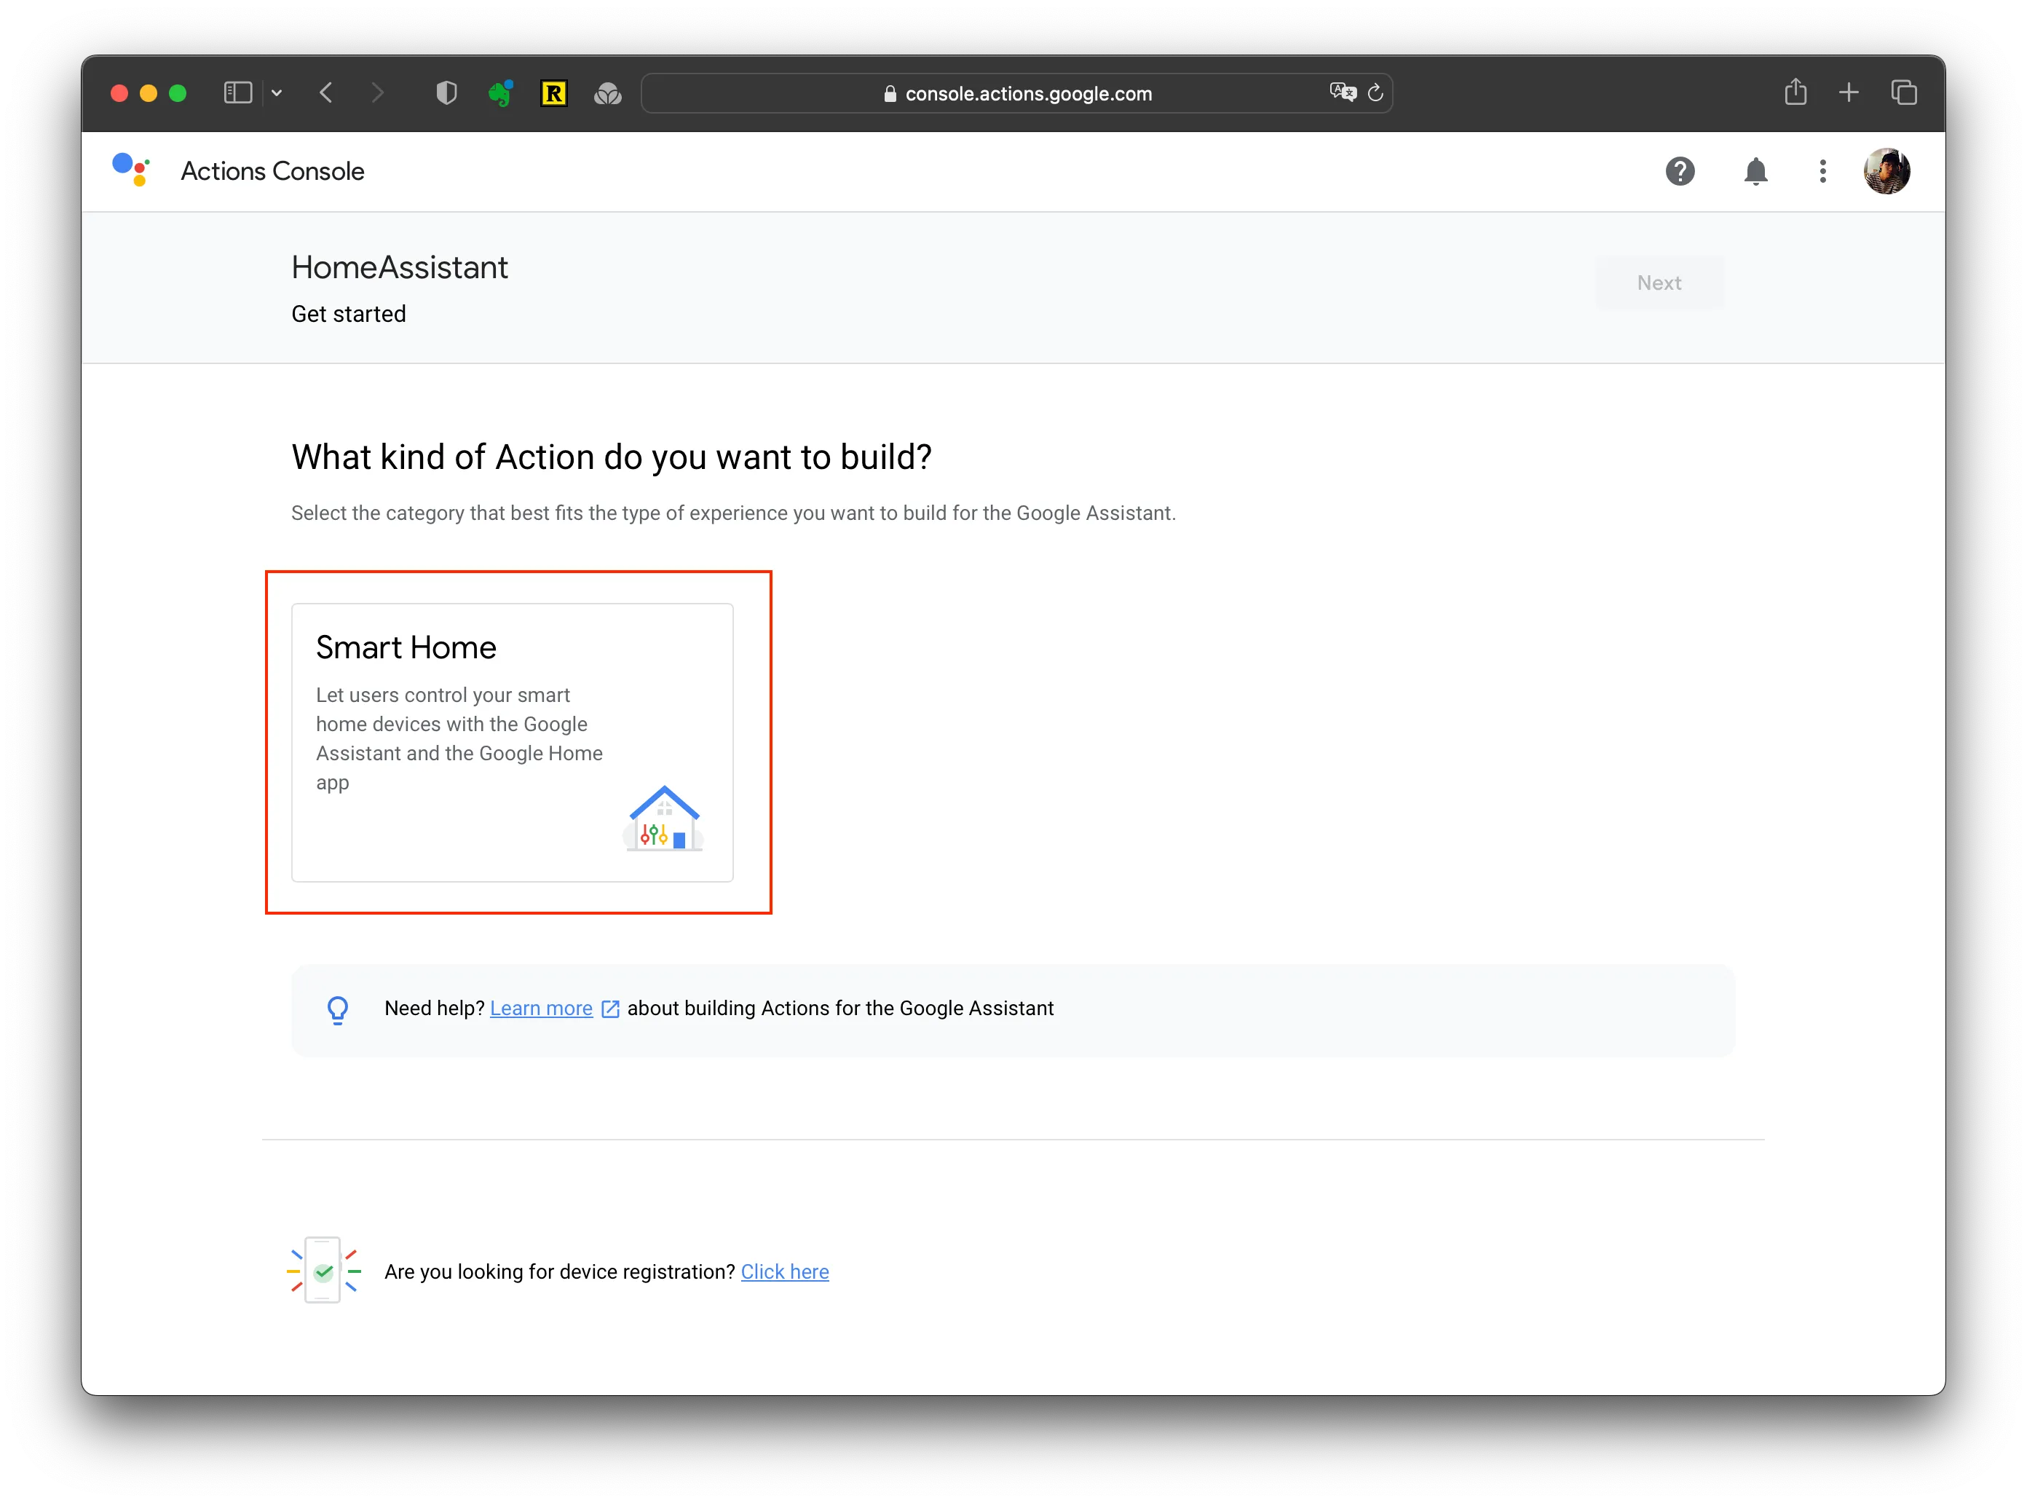
Task: Open a new tab with plus icon
Action: tap(1849, 92)
